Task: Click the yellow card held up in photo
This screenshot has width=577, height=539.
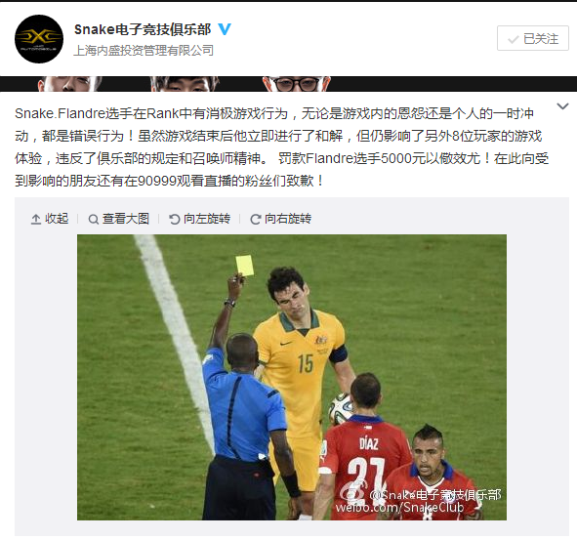Action: (x=245, y=266)
